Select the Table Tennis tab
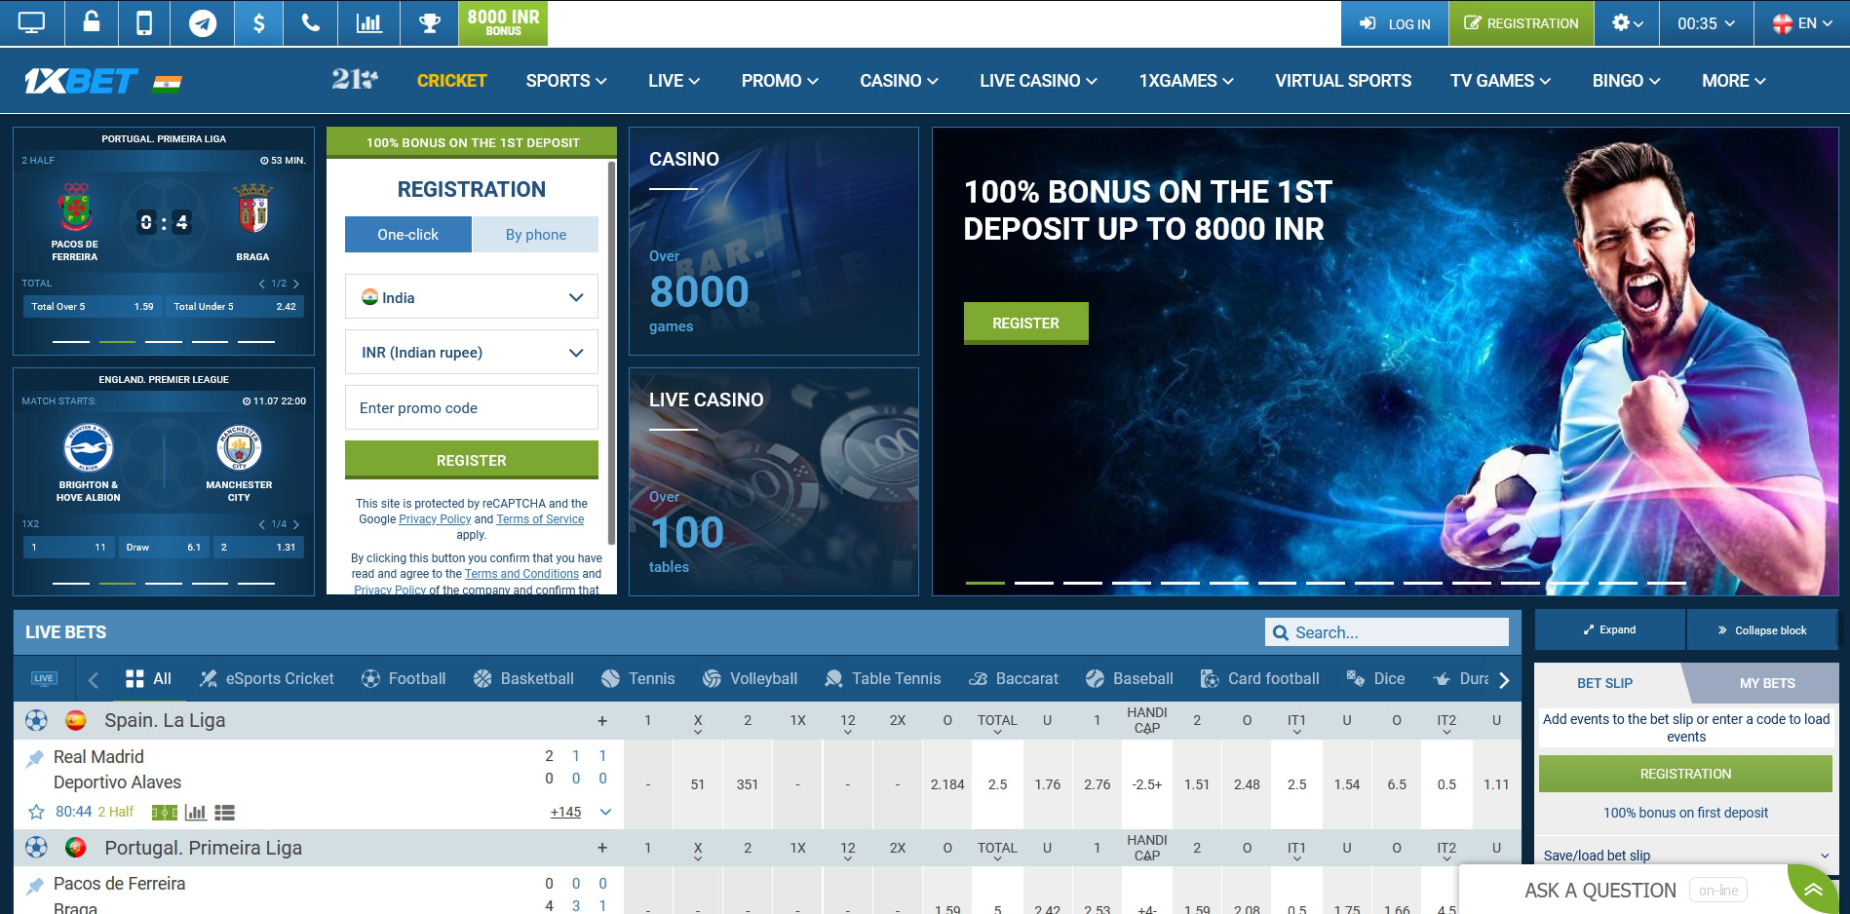The width and height of the screenshot is (1850, 914). pyautogui.click(x=883, y=678)
